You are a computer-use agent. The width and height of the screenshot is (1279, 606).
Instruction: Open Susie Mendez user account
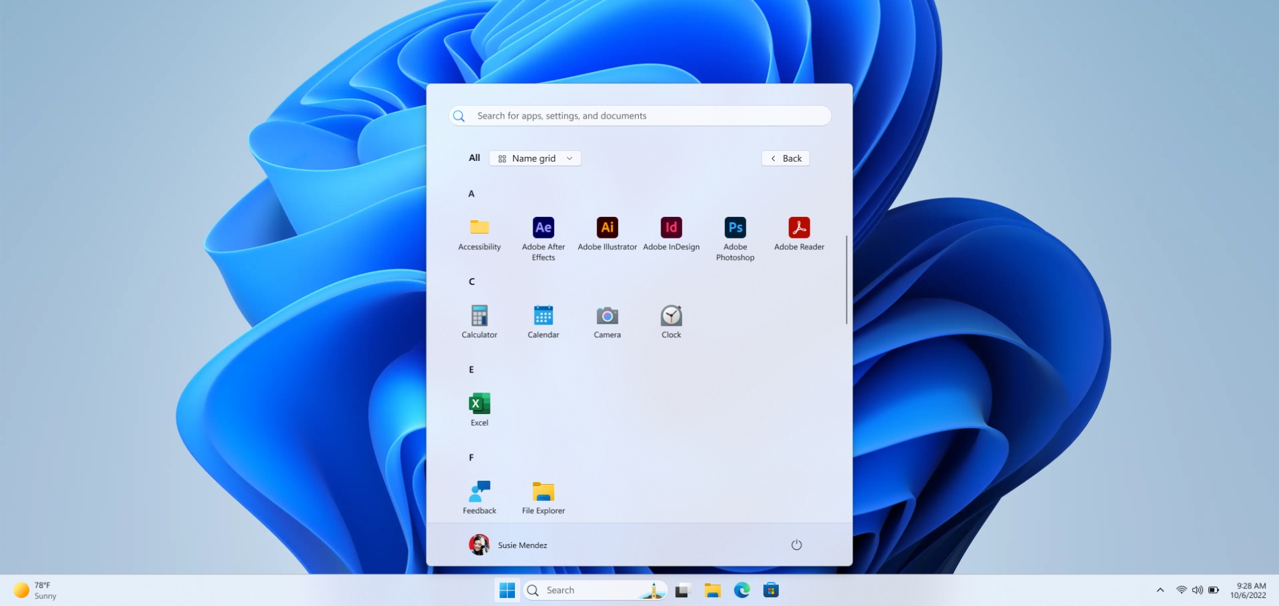[x=508, y=545]
